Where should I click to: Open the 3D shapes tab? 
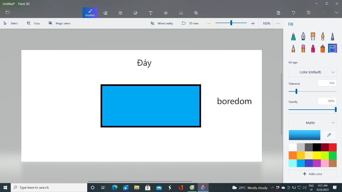point(120,13)
